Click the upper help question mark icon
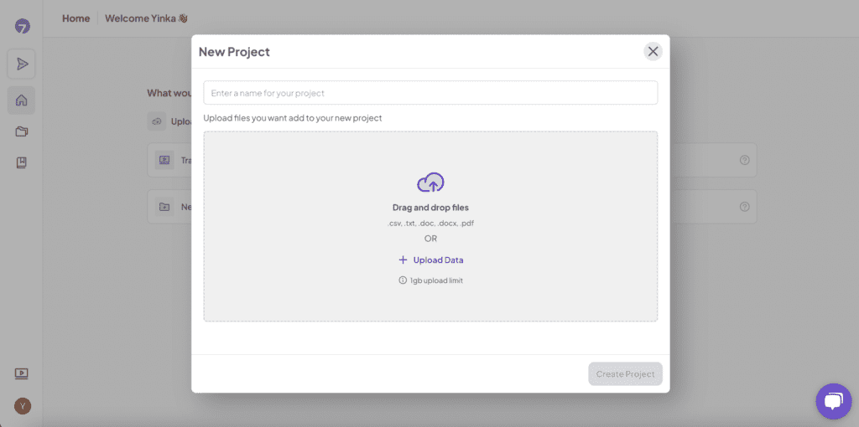Viewport: 859px width, 427px height. (745, 160)
